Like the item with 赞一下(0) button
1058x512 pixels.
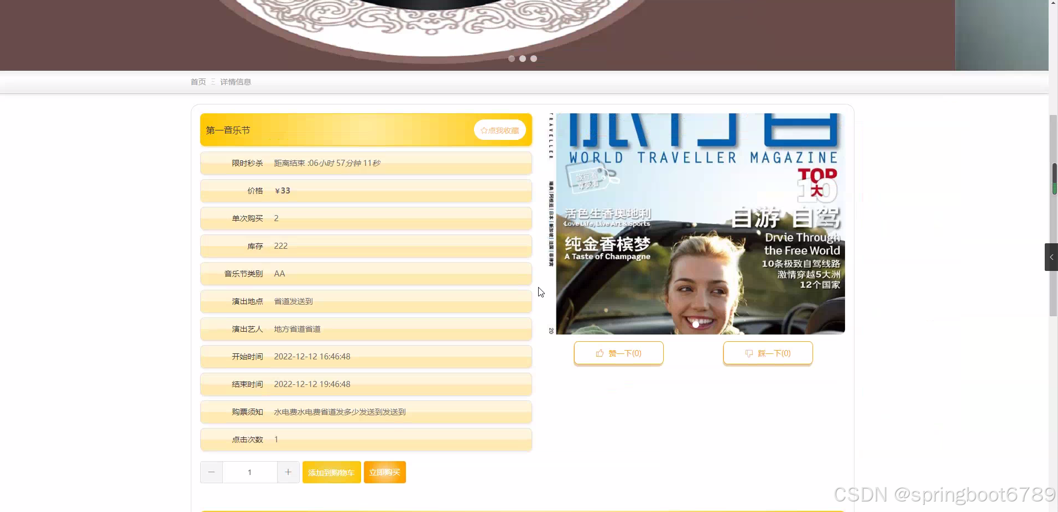[618, 353]
